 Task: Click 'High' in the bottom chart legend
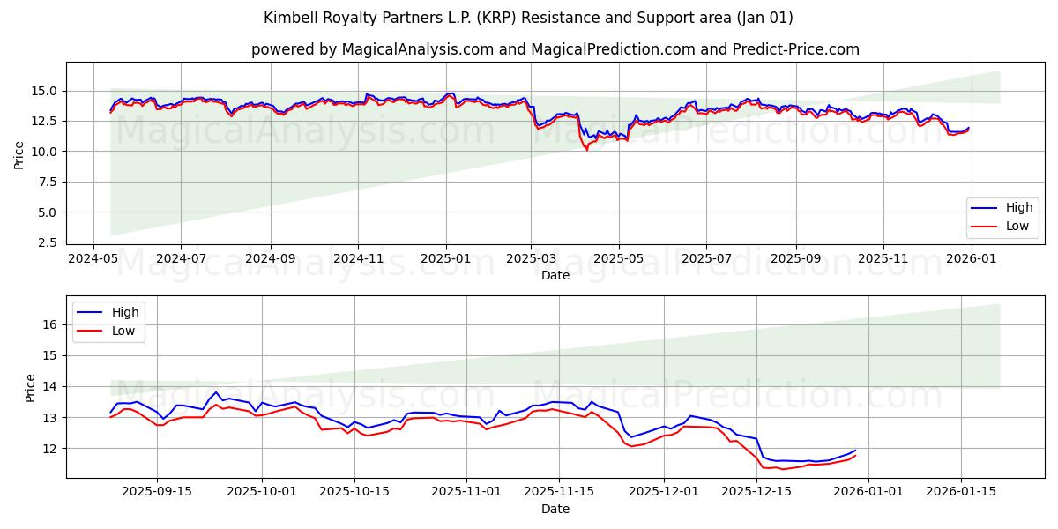pos(126,312)
